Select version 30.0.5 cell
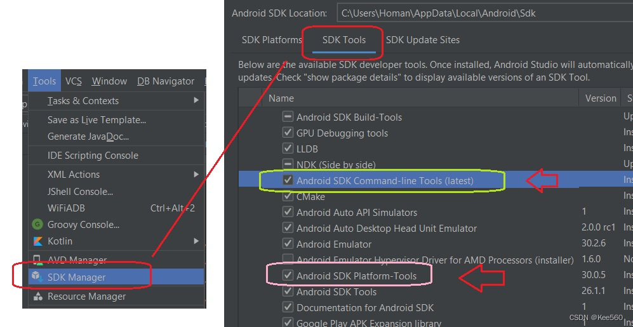Image resolution: width=633 pixels, height=327 pixels. [594, 276]
